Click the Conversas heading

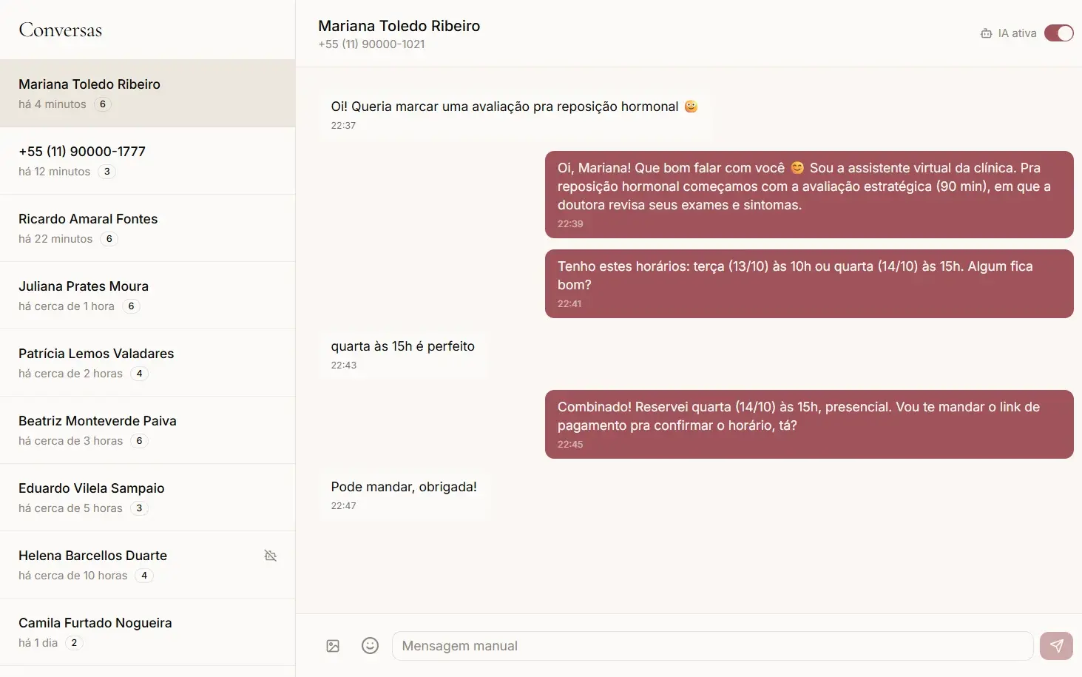[x=61, y=30]
